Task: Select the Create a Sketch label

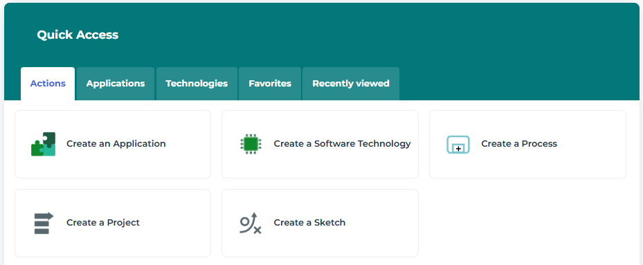Action: tap(309, 223)
